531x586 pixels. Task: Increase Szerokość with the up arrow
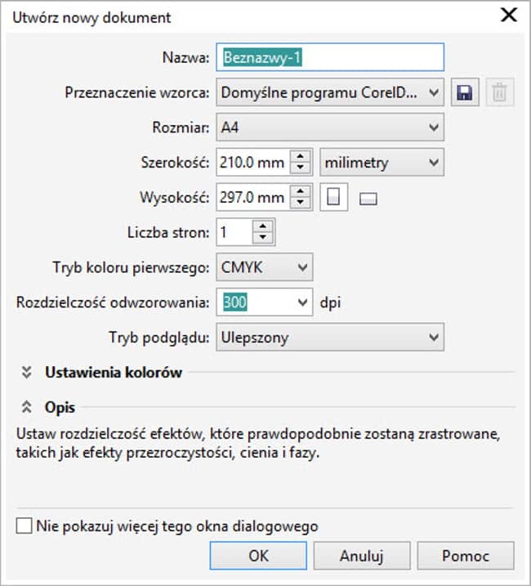pyautogui.click(x=301, y=157)
